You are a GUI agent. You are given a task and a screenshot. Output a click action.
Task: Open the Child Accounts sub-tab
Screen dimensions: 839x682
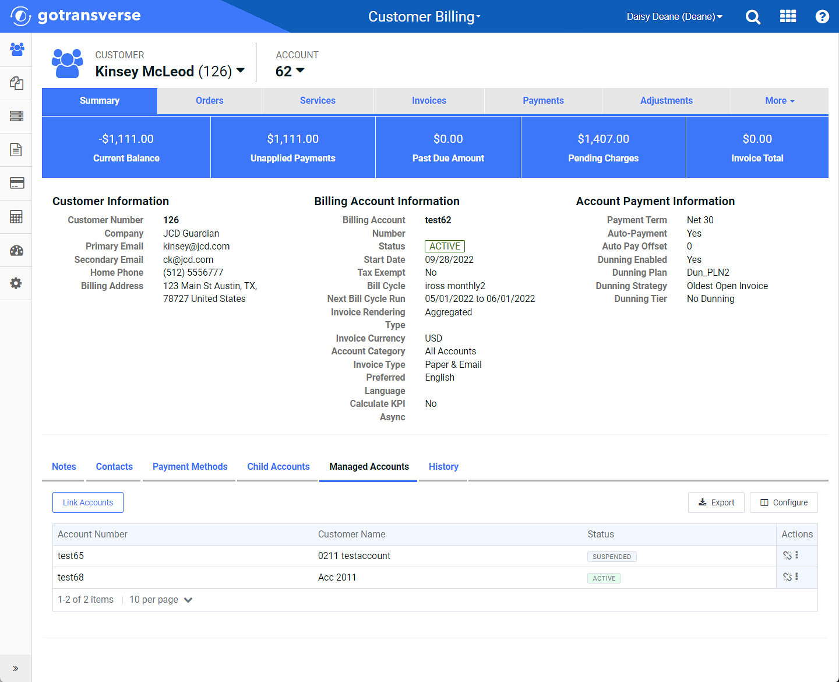pos(279,467)
